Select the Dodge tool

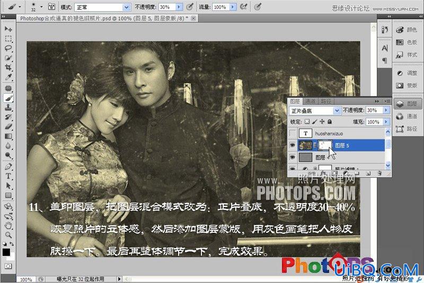[x=8, y=156]
